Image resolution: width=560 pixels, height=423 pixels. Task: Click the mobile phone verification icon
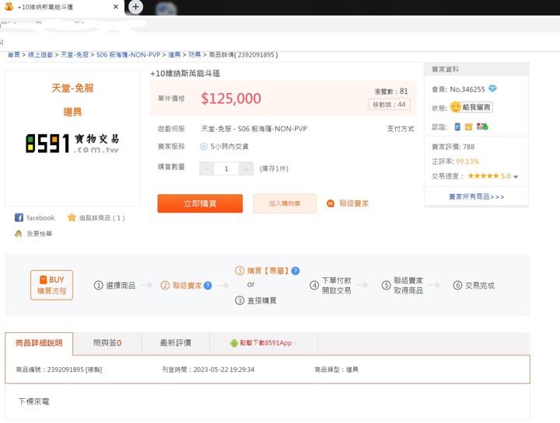[457, 127]
